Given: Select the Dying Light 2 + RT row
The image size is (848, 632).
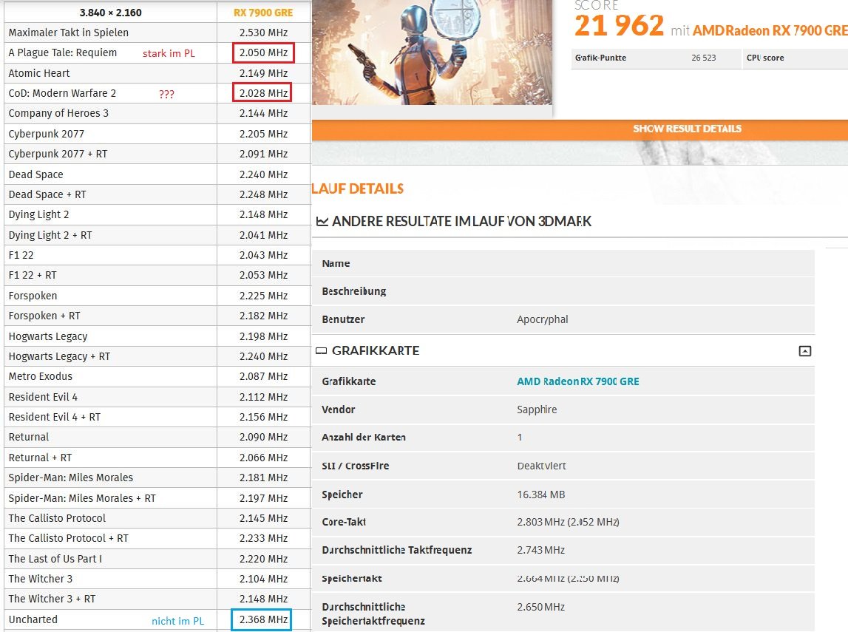Looking at the screenshot, I should 157,234.
